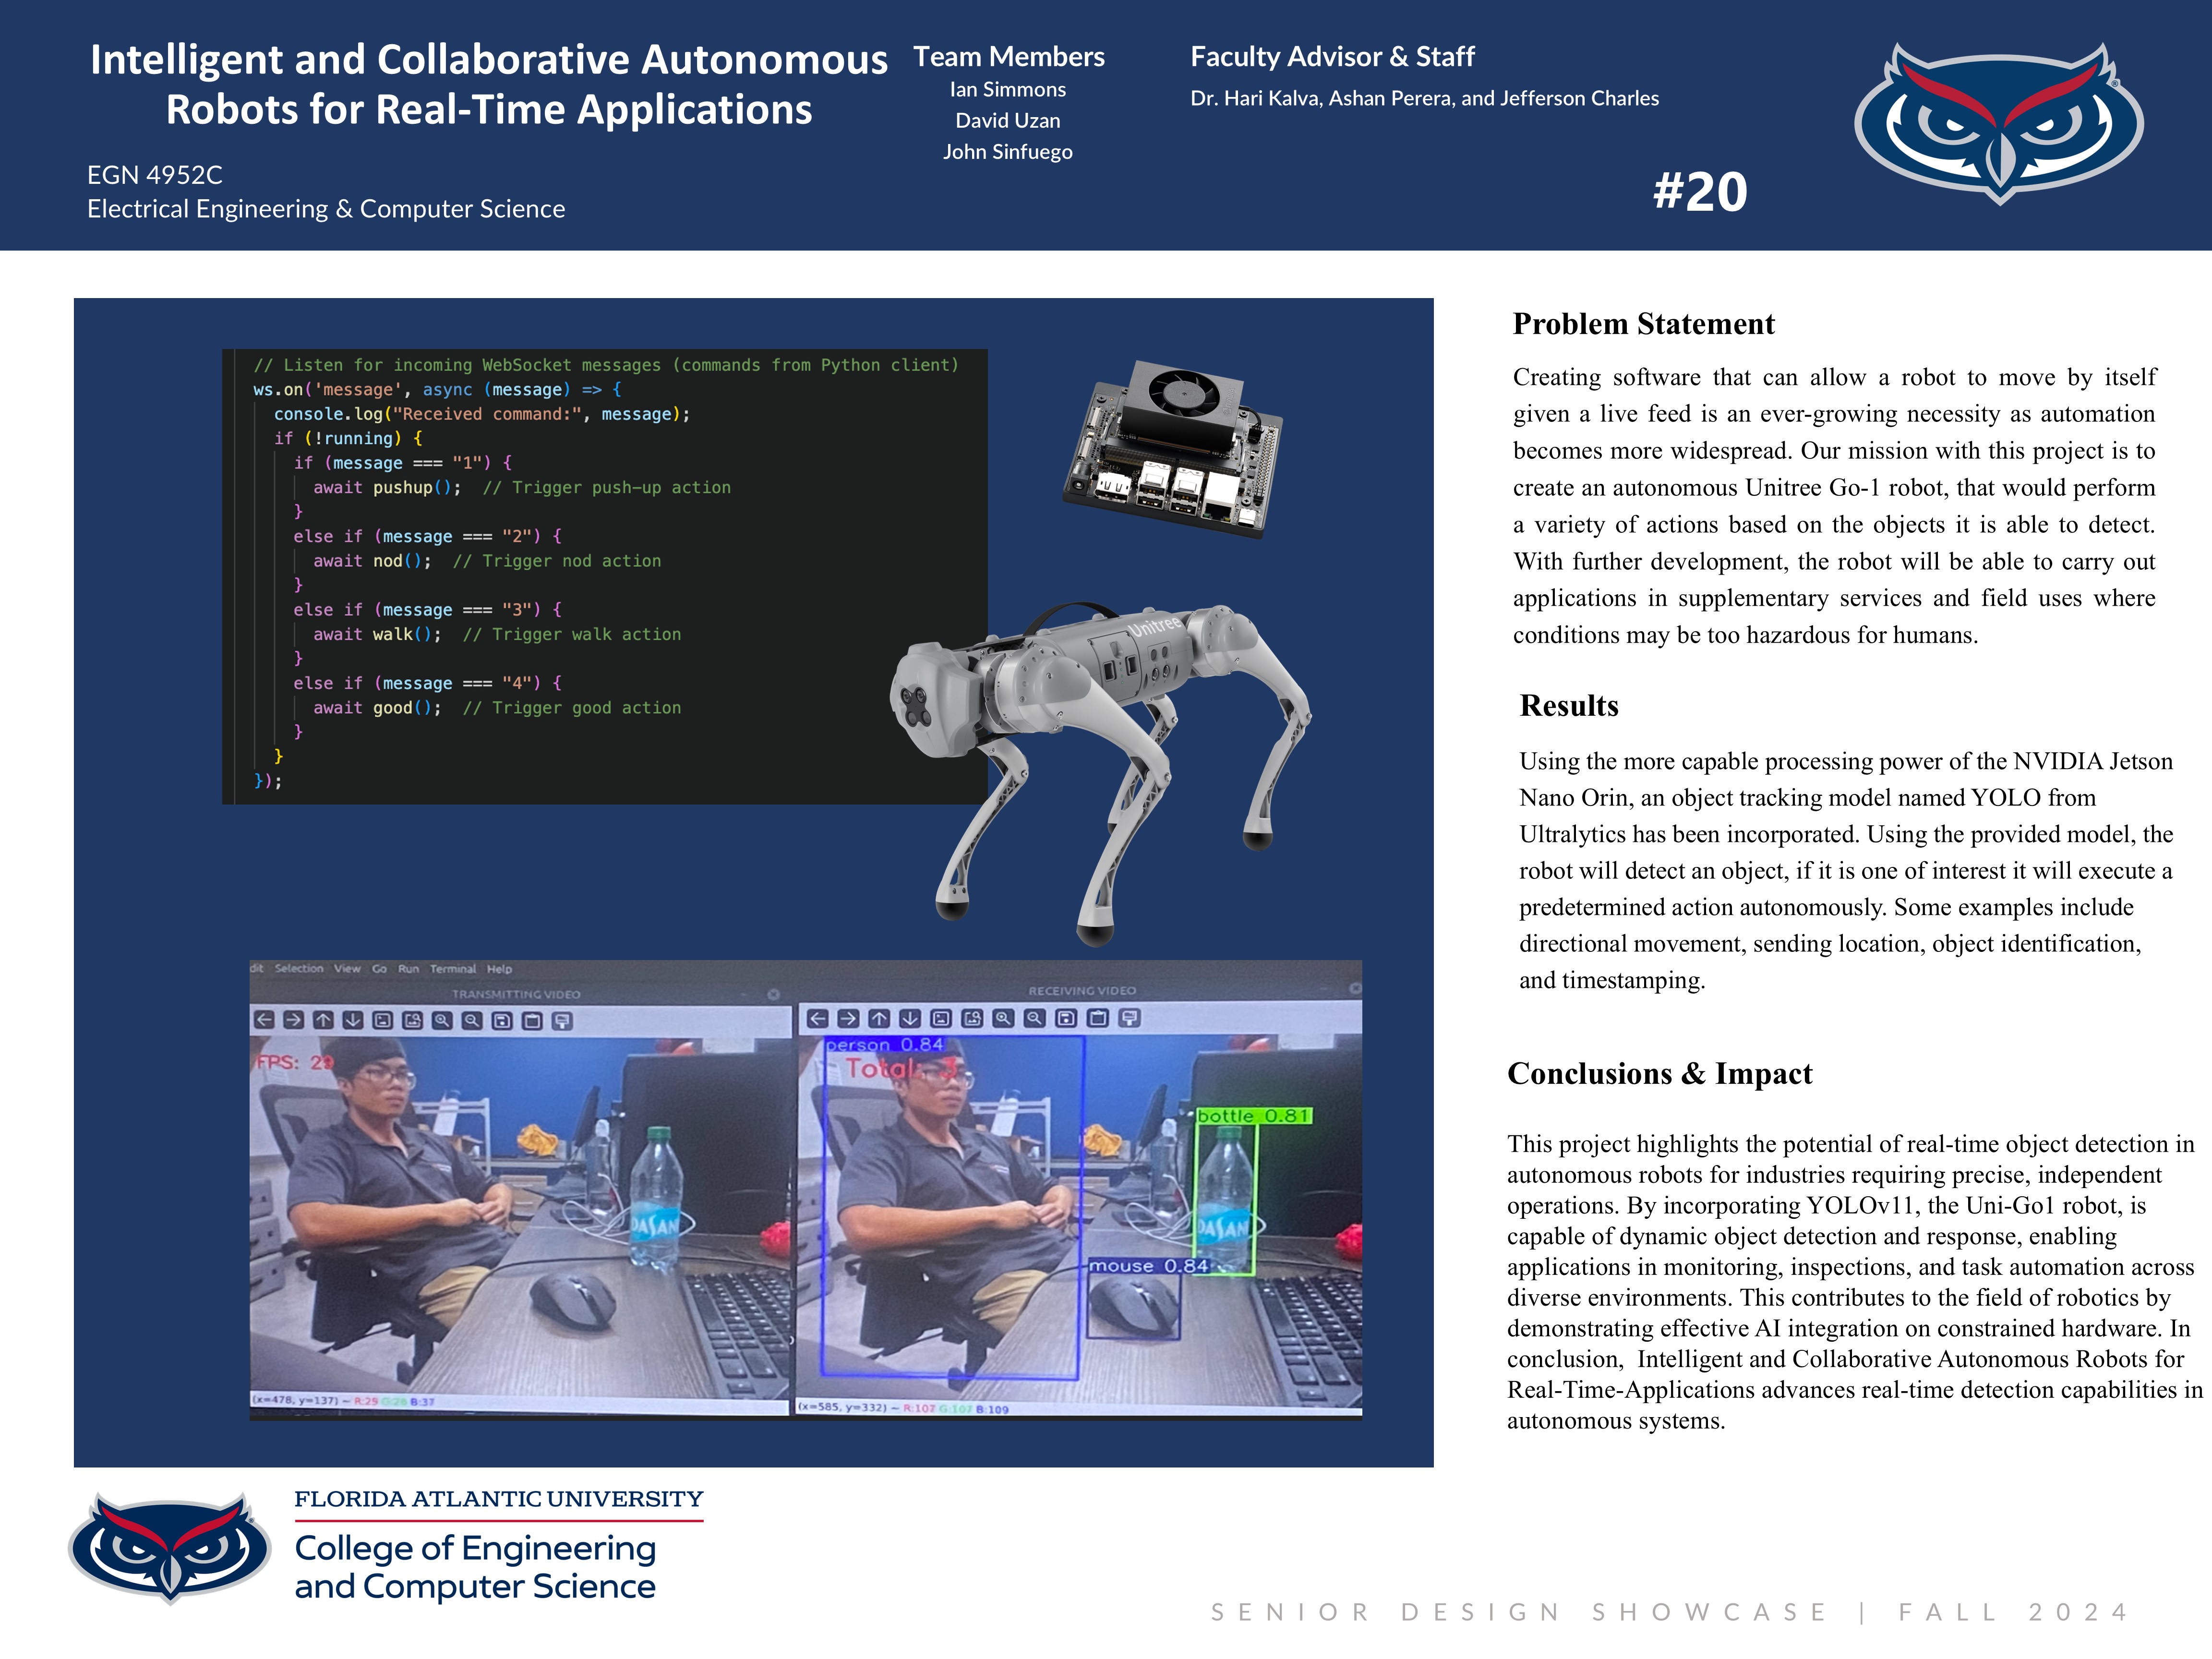Open the Selection menu

pos(299,968)
